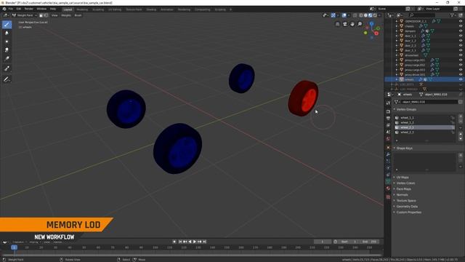Screen dimensions: 465x262
Task: Open Render properties tab
Action: coord(388,111)
